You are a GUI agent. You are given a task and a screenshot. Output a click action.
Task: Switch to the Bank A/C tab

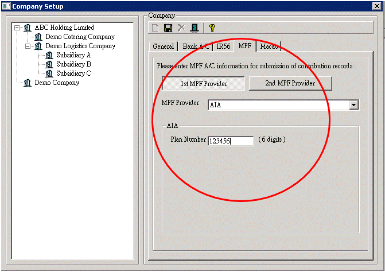[x=196, y=46]
